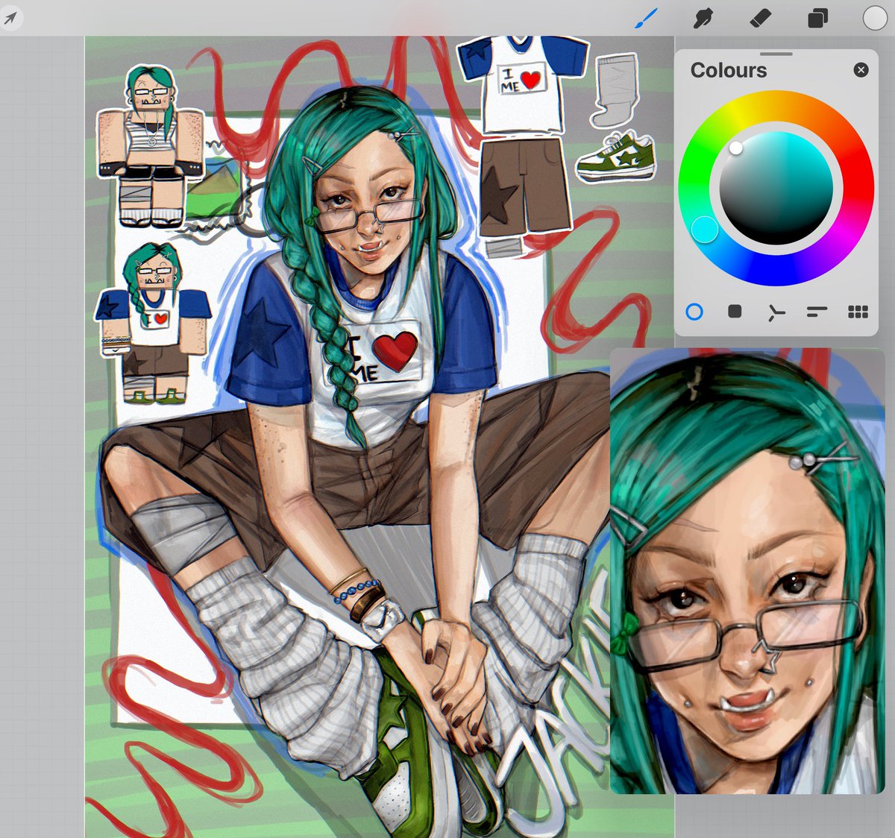Tap the active colour swatch in the toolbar

[x=873, y=19]
